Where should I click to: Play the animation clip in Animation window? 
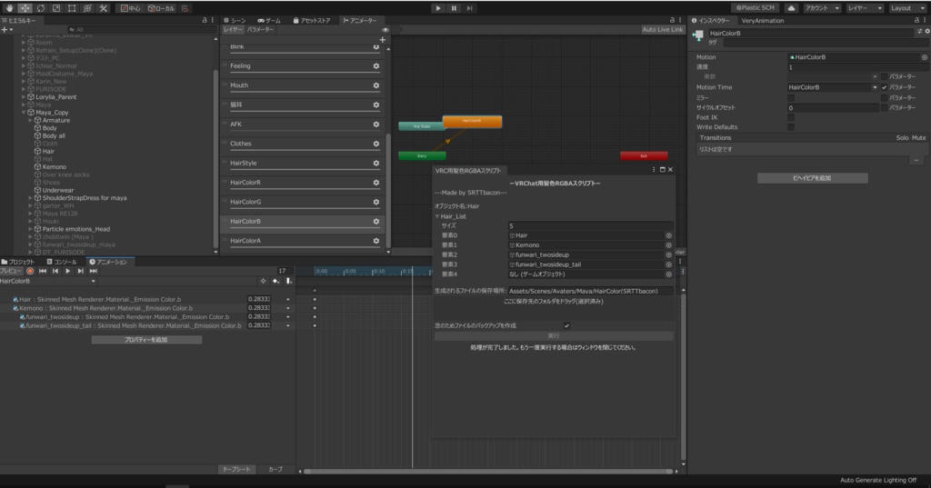click(x=67, y=271)
